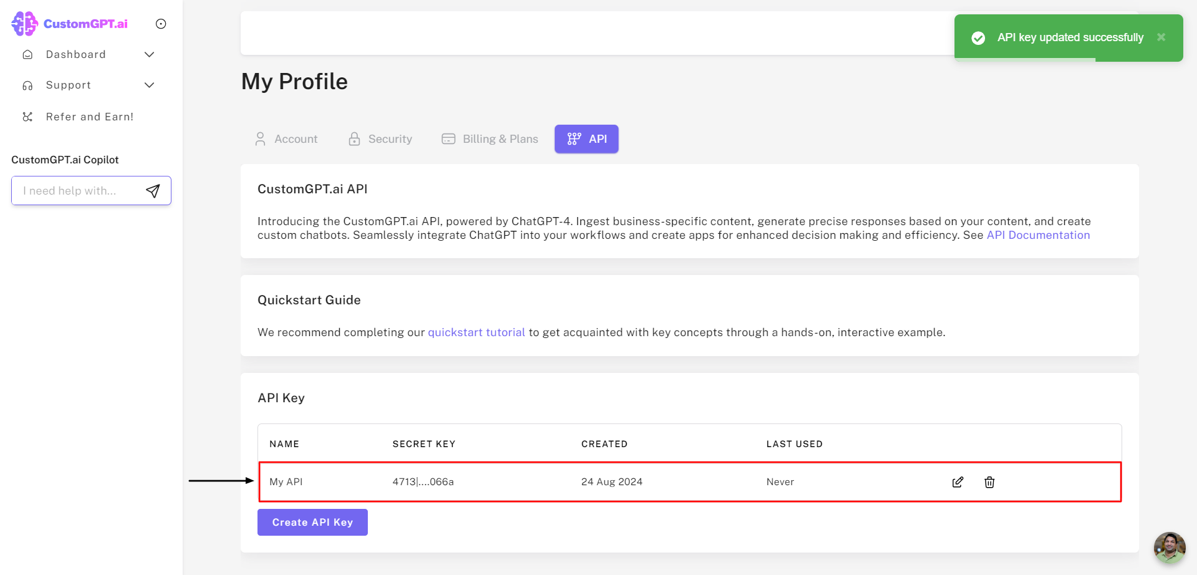Open the API Documentation link
Screen dimensions: 1197x575
(1038, 235)
